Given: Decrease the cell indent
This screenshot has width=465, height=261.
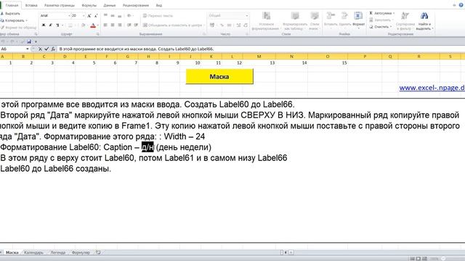Looking at the screenshot, I should pos(129,25).
